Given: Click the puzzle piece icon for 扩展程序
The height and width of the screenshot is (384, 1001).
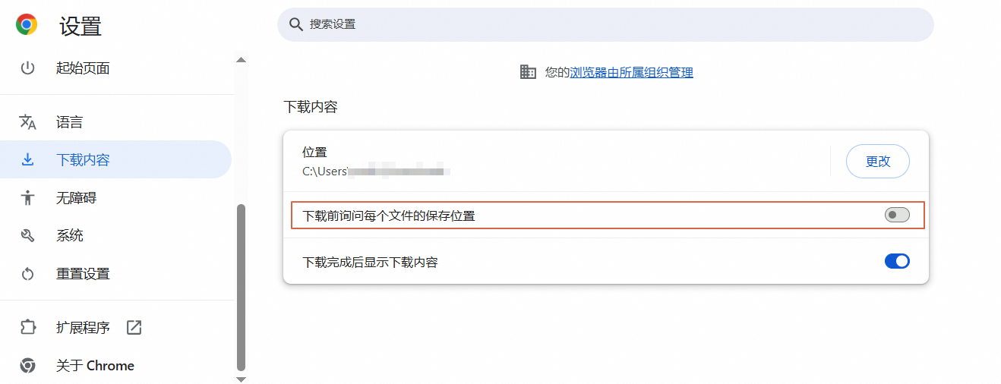Looking at the screenshot, I should click(28, 328).
